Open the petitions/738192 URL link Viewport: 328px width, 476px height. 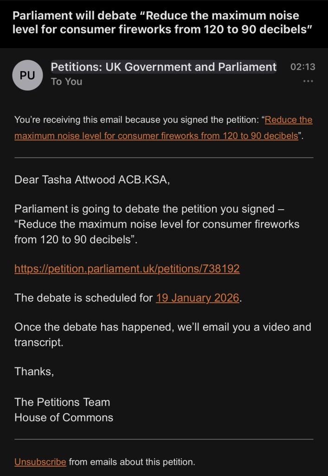click(127, 269)
